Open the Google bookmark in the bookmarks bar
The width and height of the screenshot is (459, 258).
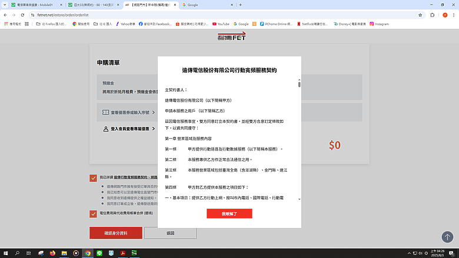(x=241, y=24)
